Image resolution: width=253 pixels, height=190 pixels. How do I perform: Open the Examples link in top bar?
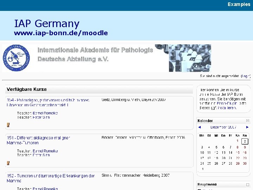point(239,4)
